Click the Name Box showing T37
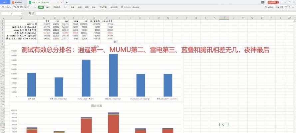 click(x=11, y=14)
